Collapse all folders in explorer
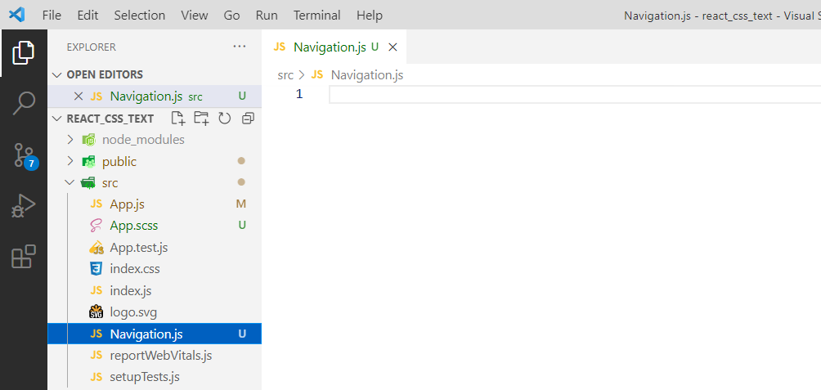821x390 pixels. (248, 119)
